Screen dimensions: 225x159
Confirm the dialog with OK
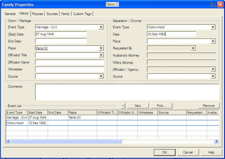[165, 152]
